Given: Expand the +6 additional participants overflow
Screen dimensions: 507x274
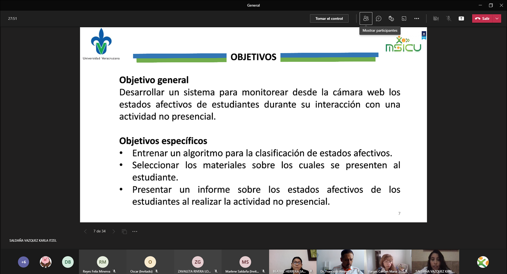Looking at the screenshot, I should (23, 262).
